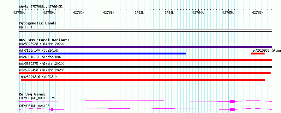
Task: Click the 8p11.21 cytogenetic band line
Action: [145, 30]
